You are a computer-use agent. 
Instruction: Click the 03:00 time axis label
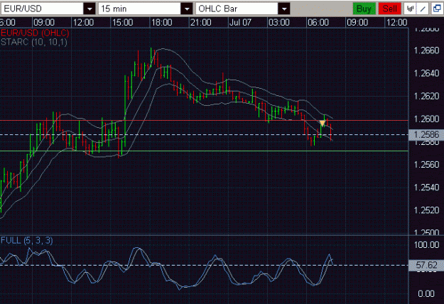[x=279, y=23]
